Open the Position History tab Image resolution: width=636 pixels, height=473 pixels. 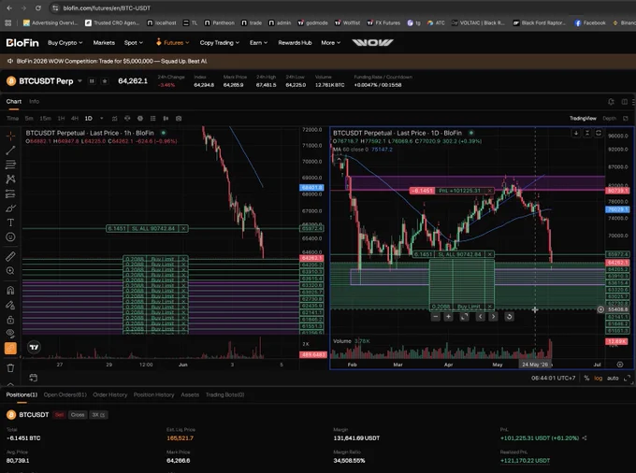(153, 394)
